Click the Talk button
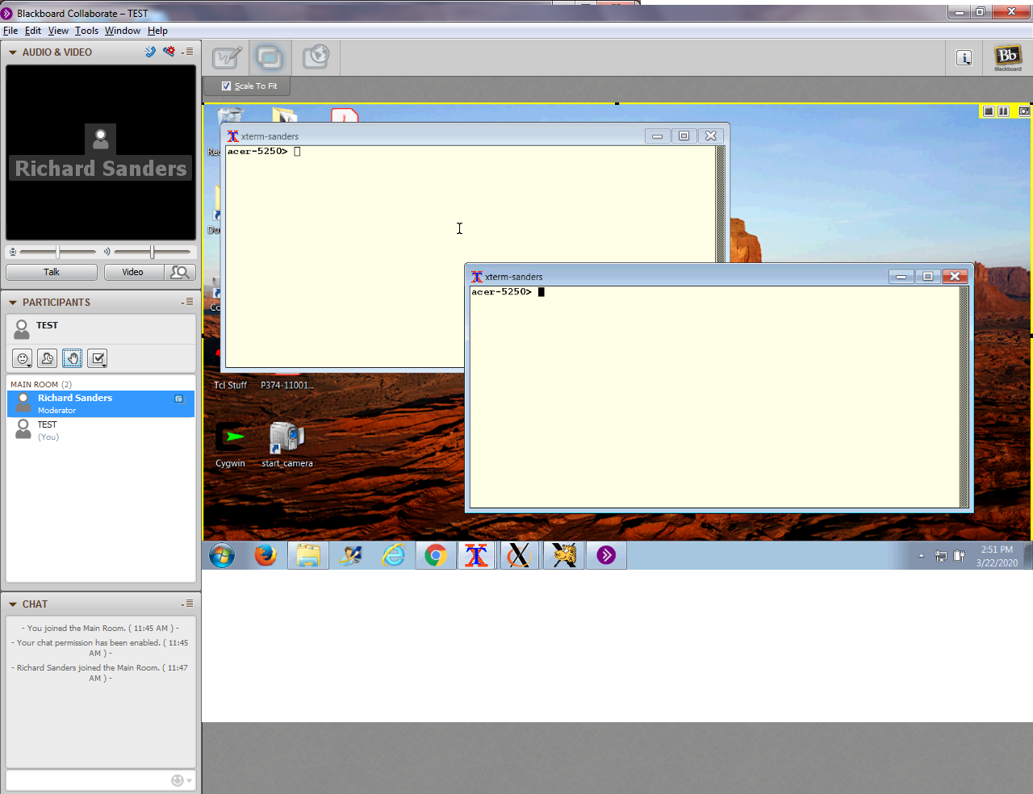The width and height of the screenshot is (1033, 794). pyautogui.click(x=52, y=272)
